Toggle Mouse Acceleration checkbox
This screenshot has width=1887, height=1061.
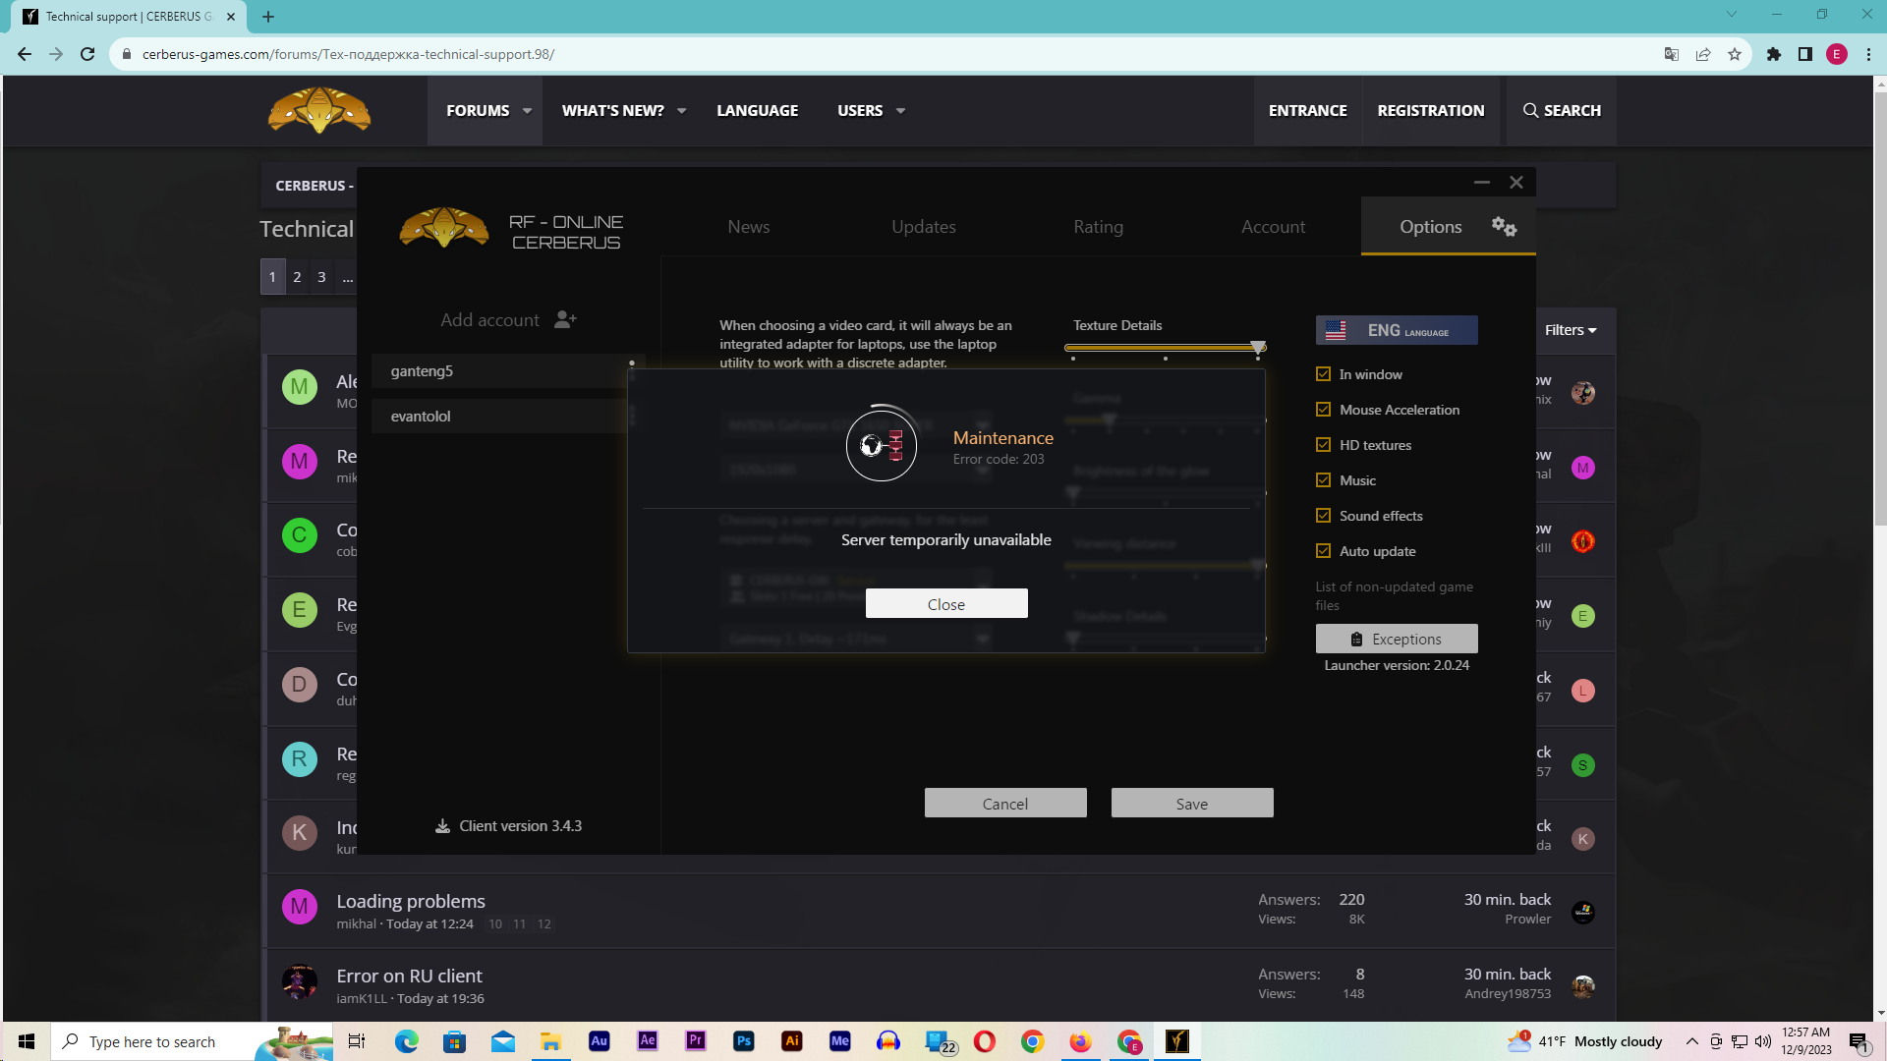[x=1323, y=410]
